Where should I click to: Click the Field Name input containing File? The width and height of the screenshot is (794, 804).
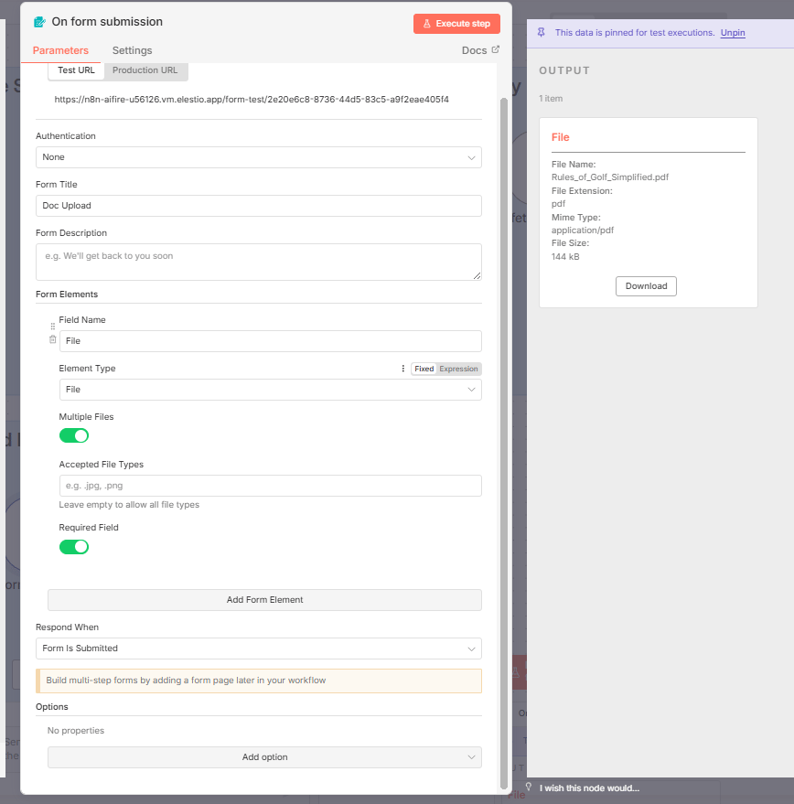point(271,341)
